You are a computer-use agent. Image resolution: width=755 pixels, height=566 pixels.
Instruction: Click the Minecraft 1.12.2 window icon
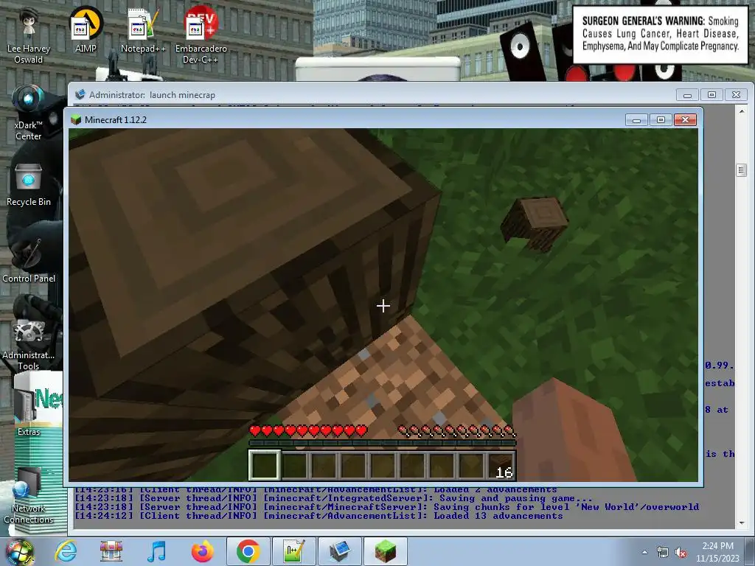(76, 120)
